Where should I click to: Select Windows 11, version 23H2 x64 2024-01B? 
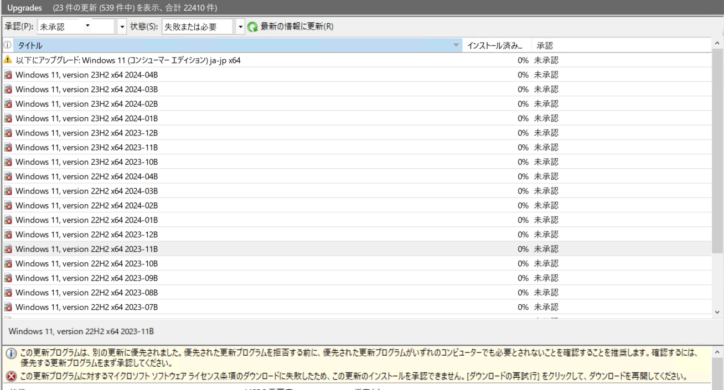(x=357, y=118)
